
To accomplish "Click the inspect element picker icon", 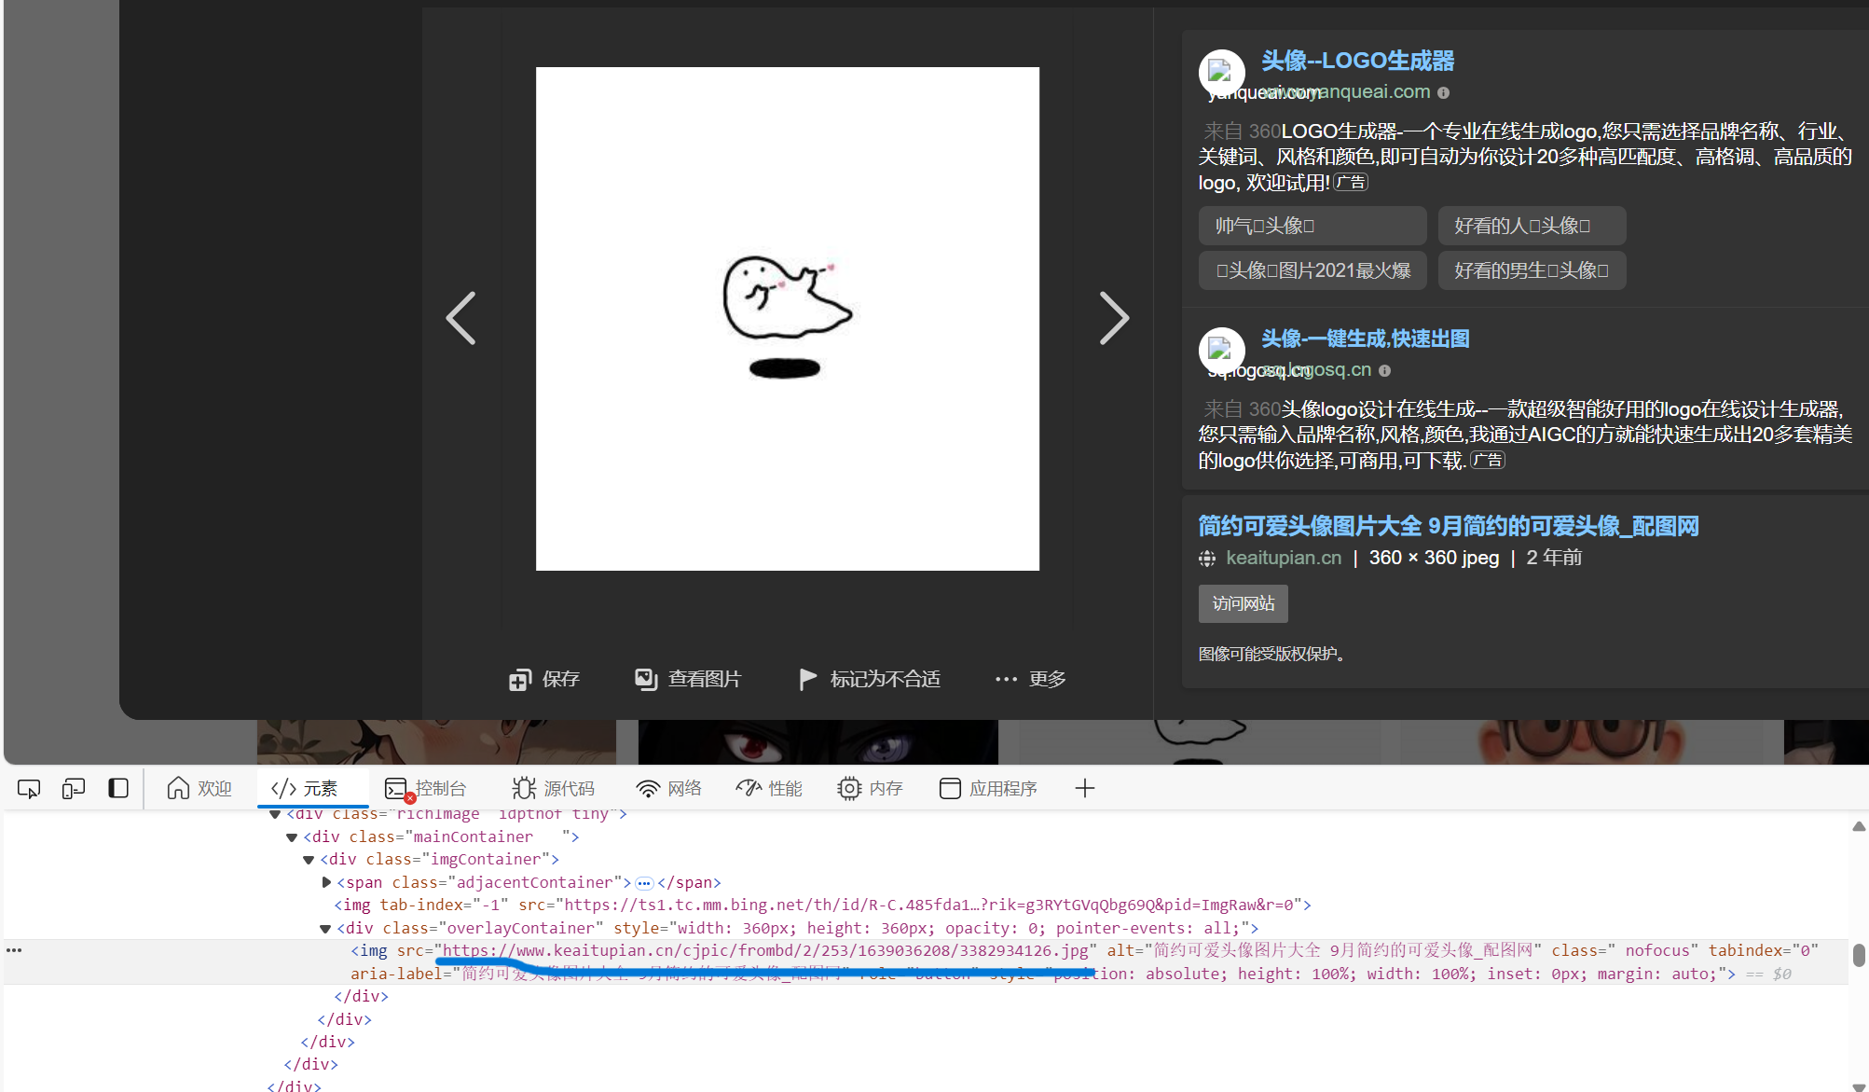I will coord(29,789).
